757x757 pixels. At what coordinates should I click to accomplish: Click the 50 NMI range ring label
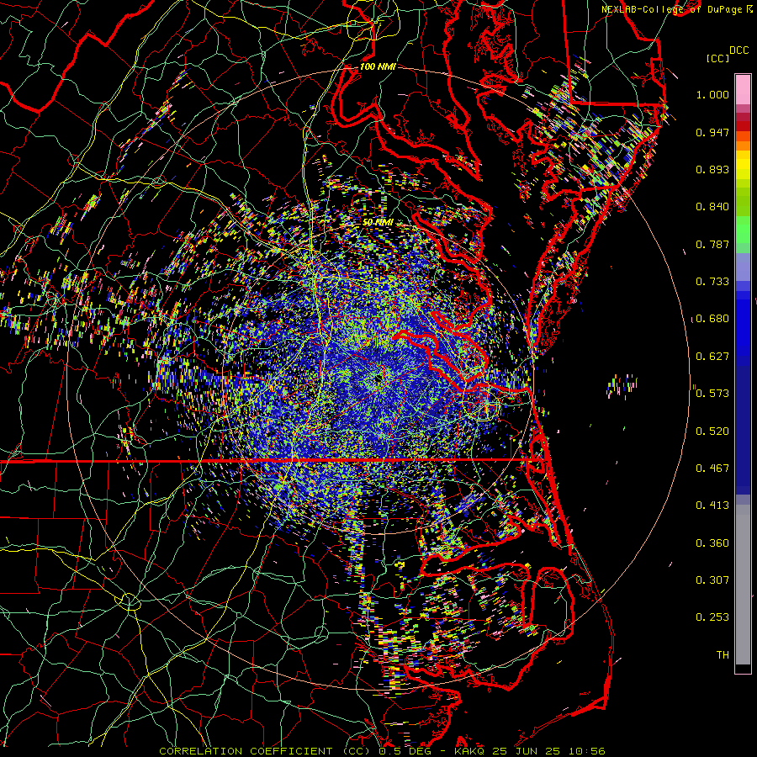[x=378, y=223]
